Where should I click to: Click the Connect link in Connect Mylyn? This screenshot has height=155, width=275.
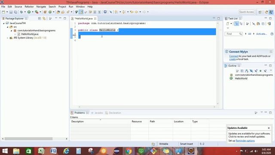coord(234,56)
